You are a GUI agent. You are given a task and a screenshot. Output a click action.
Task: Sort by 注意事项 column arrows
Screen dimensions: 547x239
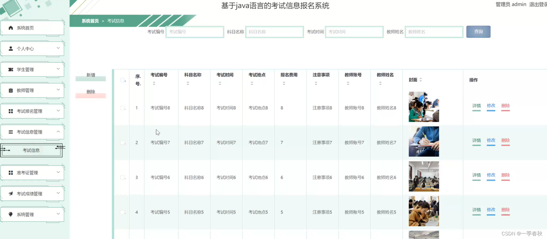click(316, 84)
